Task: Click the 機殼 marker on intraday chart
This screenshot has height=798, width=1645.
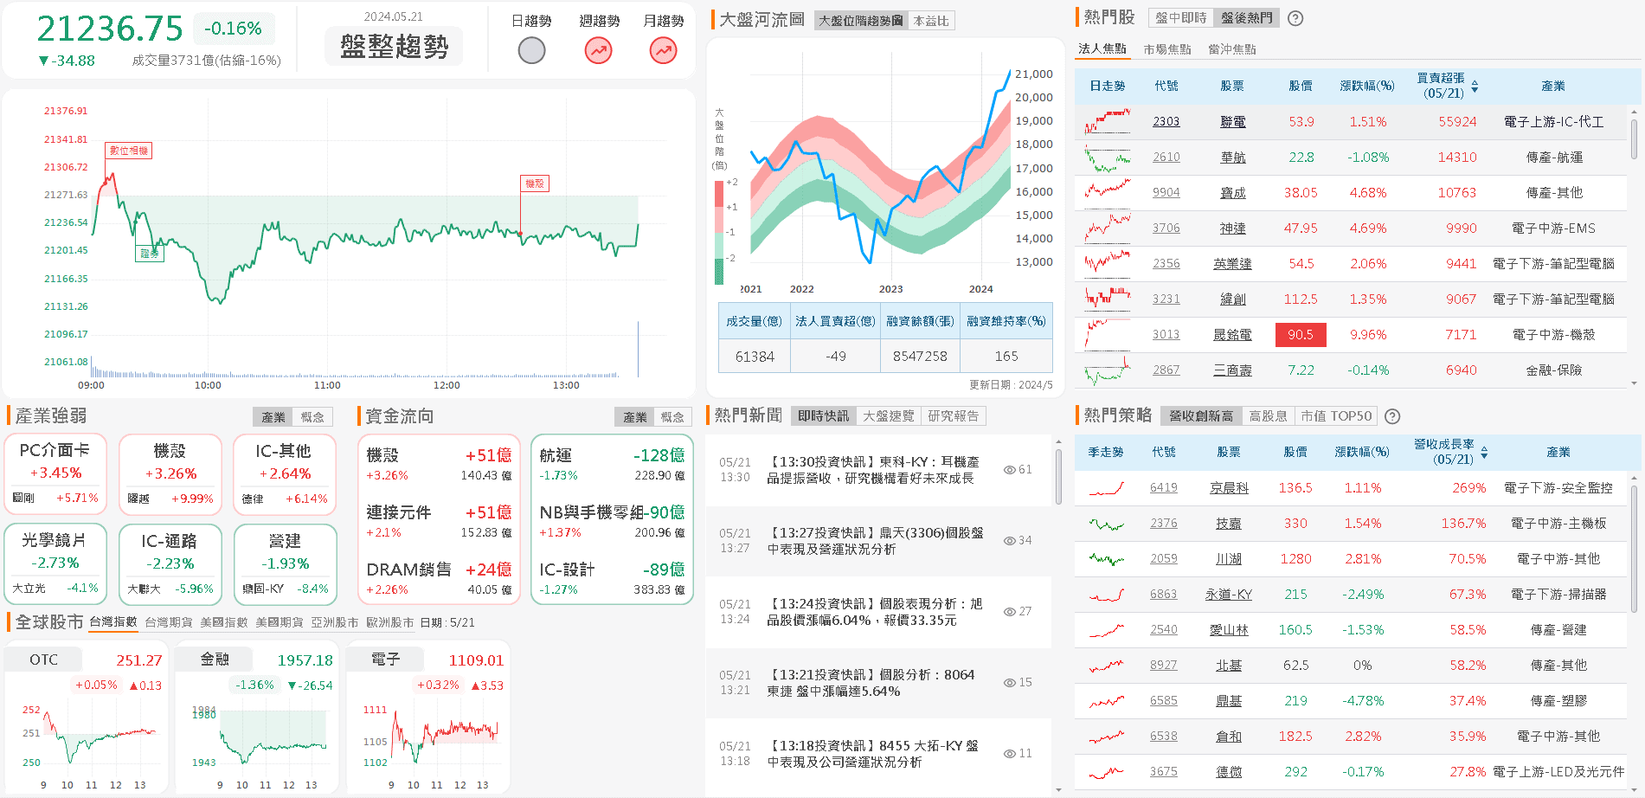Action: coord(535,183)
